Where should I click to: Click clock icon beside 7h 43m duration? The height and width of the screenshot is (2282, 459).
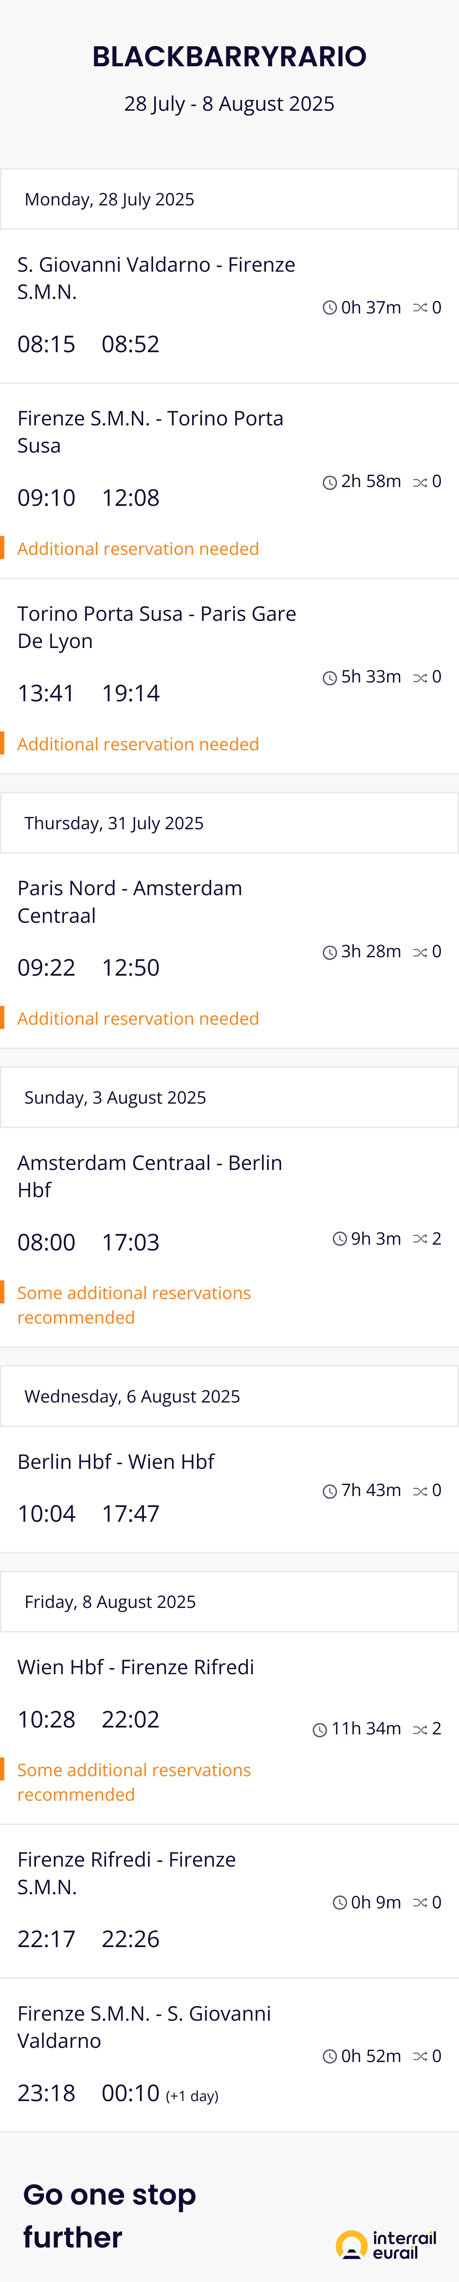(x=329, y=1491)
